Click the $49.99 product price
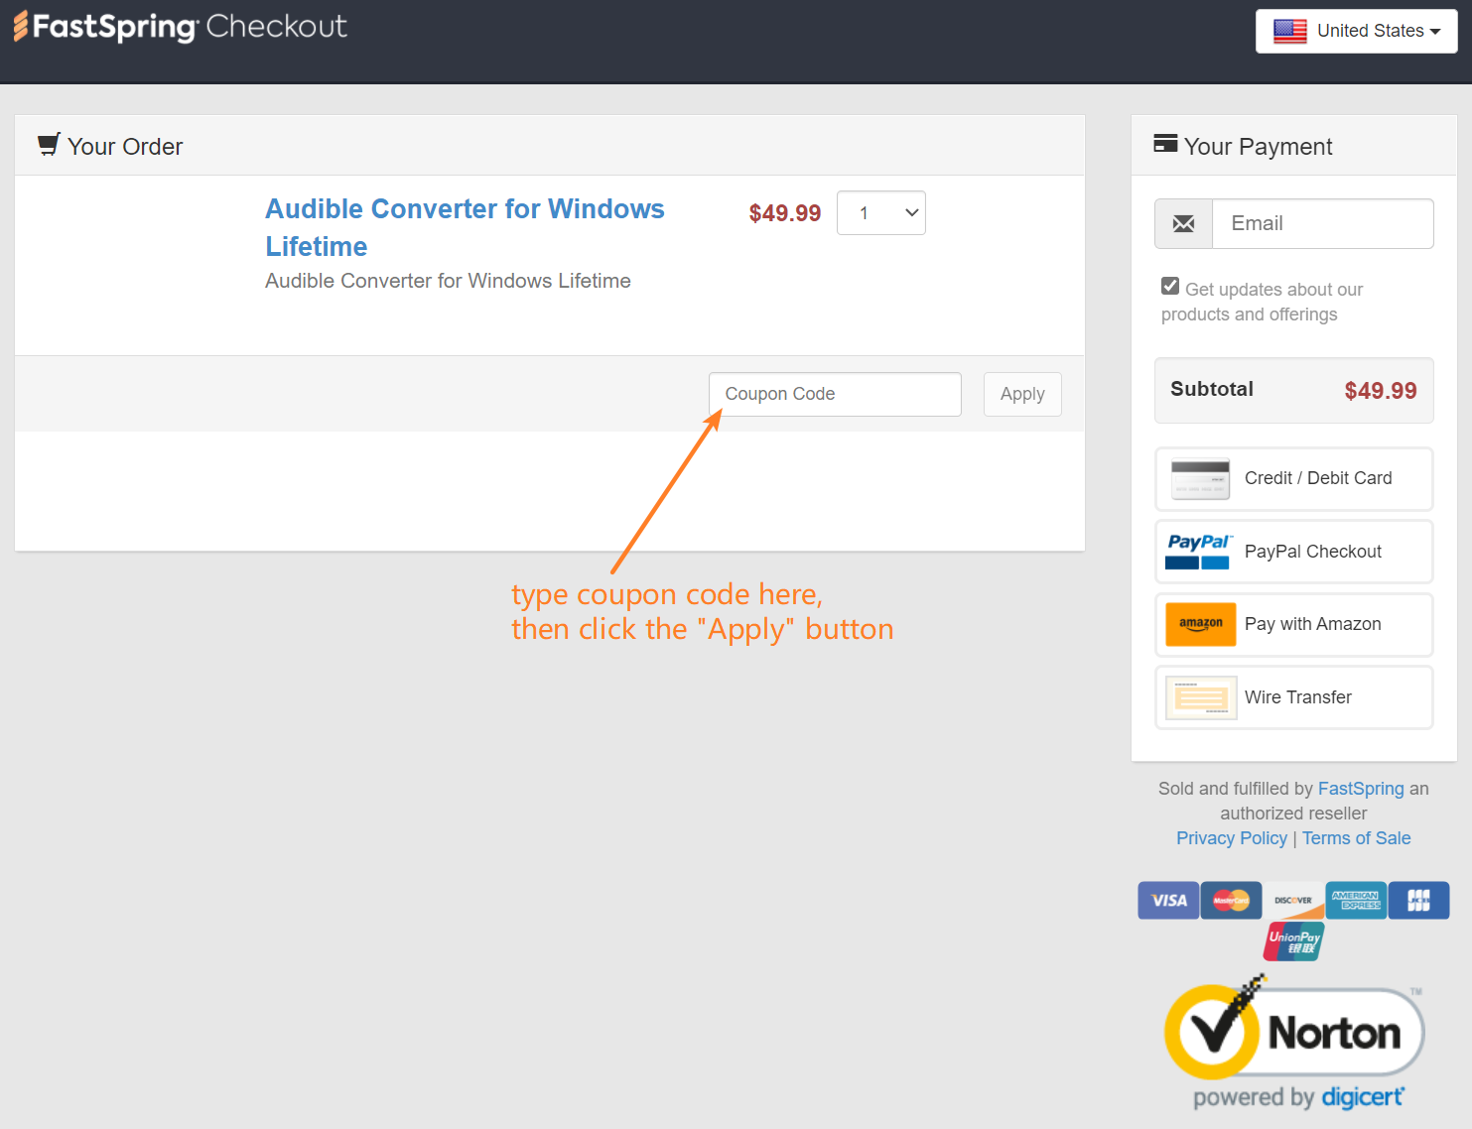Image resolution: width=1472 pixels, height=1129 pixels. 784,213
